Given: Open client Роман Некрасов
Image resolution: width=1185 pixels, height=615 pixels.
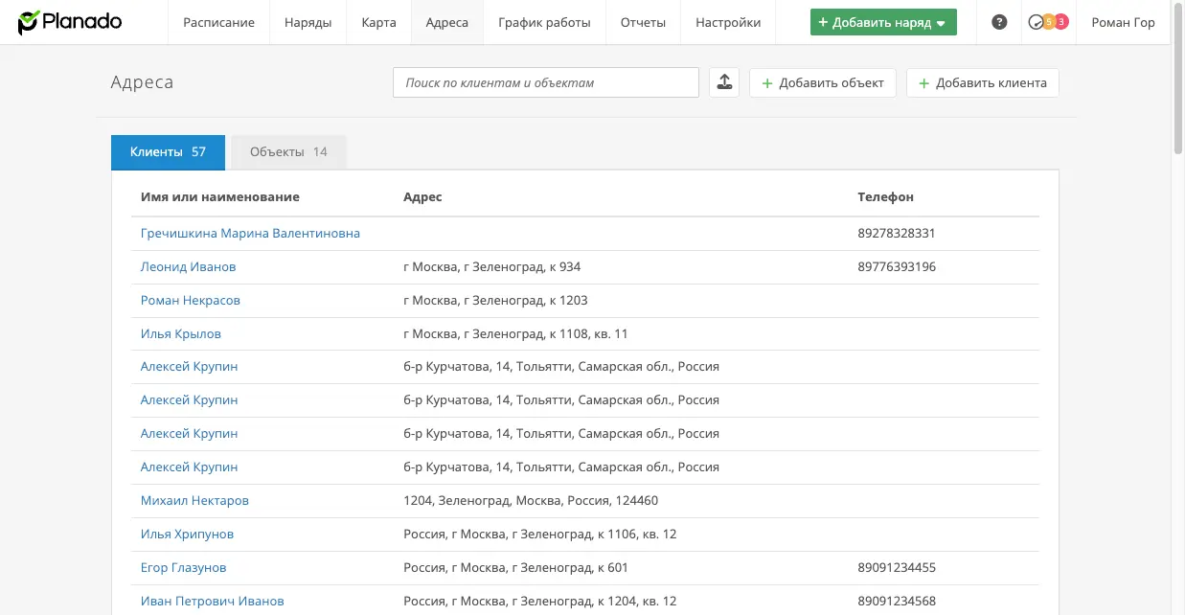Looking at the screenshot, I should (x=190, y=300).
